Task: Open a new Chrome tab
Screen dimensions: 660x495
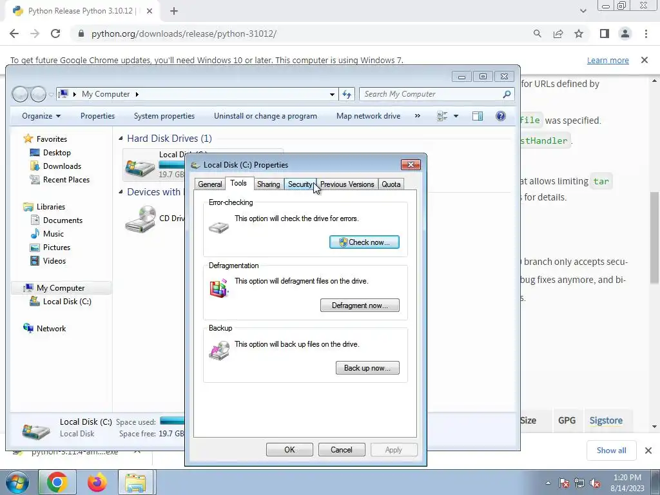Action: coord(174,11)
